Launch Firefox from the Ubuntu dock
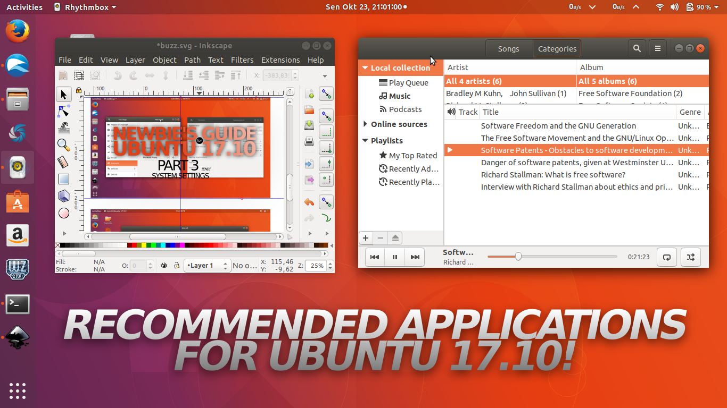This screenshot has width=727, height=408. pos(18,30)
